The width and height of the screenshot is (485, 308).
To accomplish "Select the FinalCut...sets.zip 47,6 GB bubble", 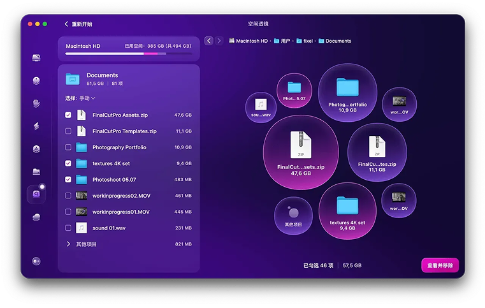I will (x=301, y=152).
